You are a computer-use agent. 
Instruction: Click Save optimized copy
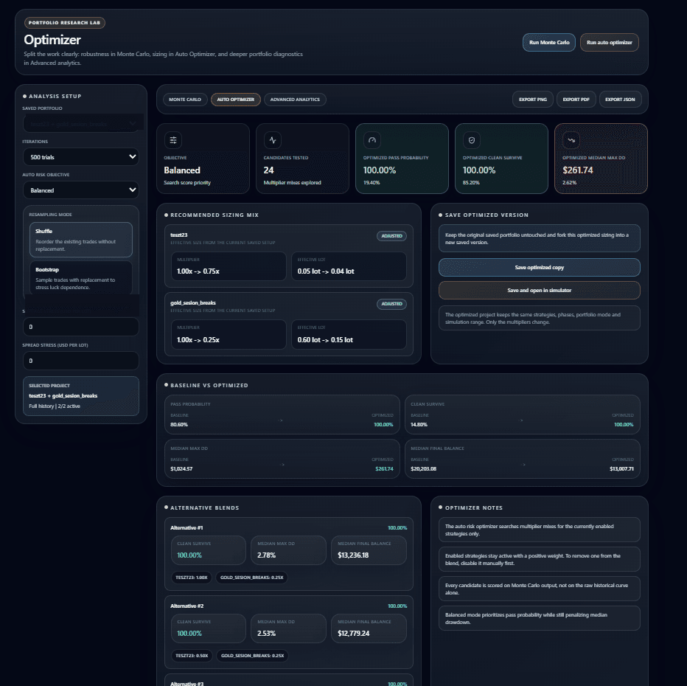coord(540,266)
